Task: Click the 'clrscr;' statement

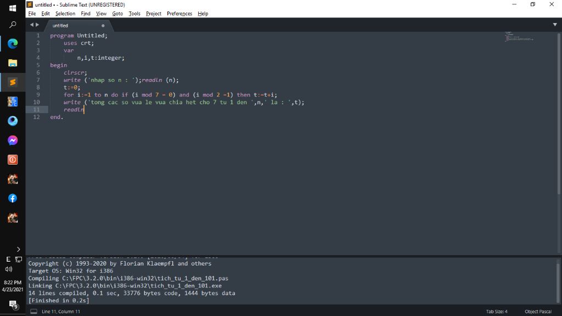Action: 75,73
